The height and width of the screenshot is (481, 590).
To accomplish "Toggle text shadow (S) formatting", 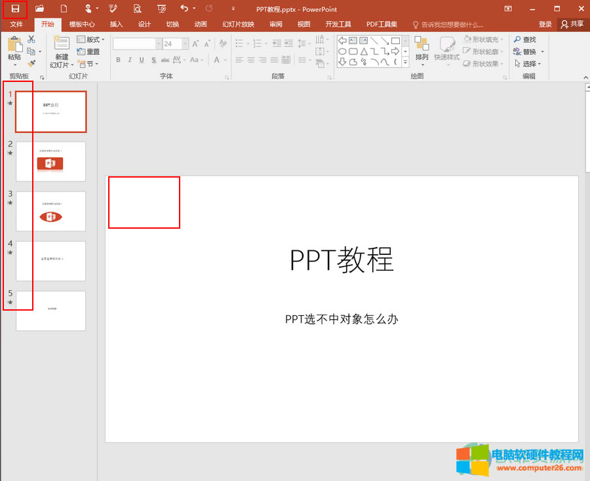I will point(153,59).
